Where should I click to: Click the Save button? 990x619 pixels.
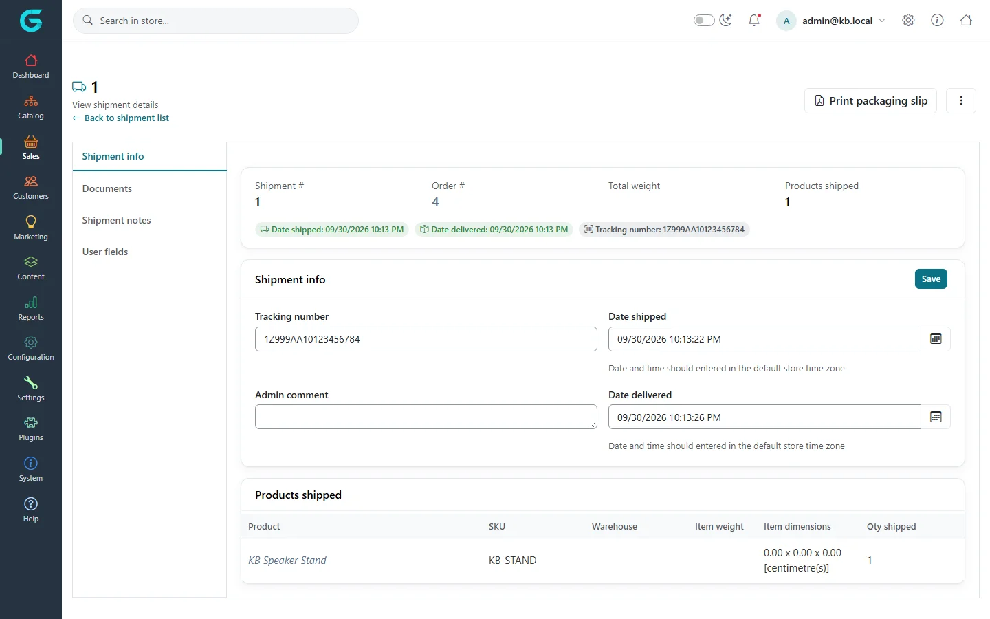[931, 279]
